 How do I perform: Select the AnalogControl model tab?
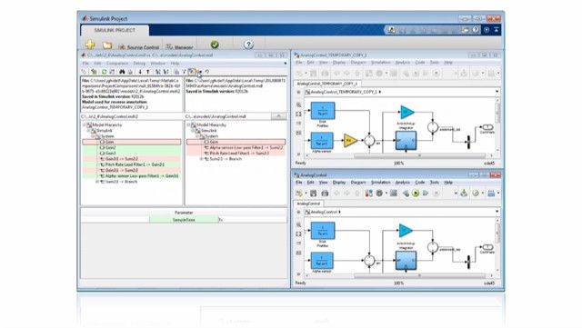[308, 204]
